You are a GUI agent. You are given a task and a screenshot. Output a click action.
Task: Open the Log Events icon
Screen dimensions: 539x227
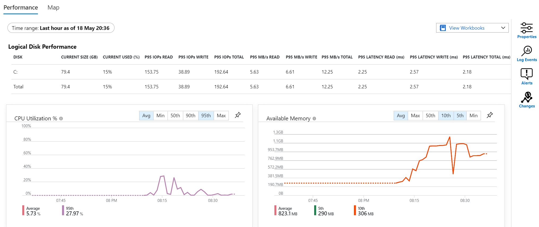click(x=527, y=51)
